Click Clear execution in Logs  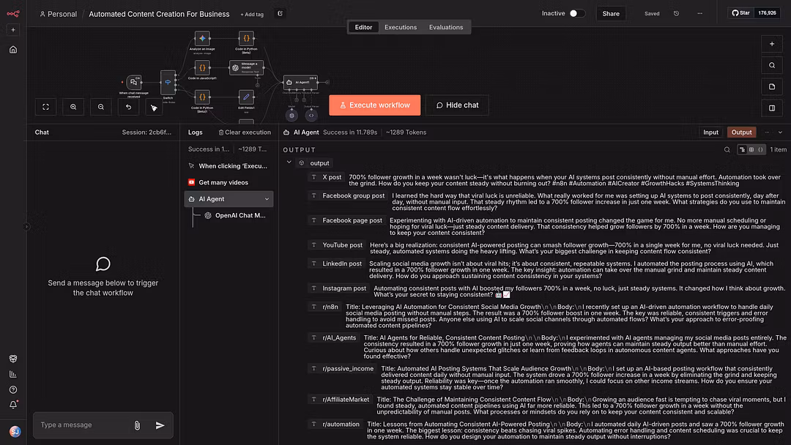245,132
